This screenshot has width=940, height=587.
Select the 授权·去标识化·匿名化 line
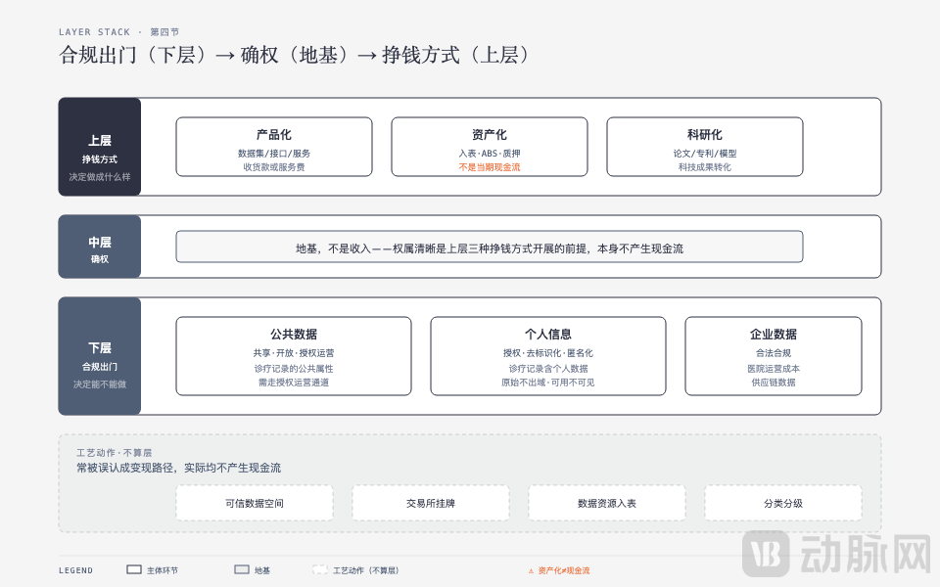[548, 353]
